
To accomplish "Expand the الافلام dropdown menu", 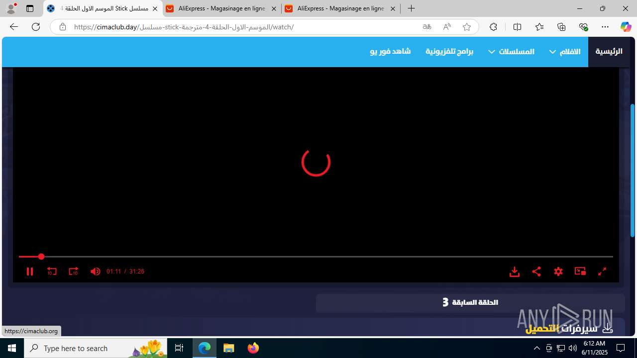I will click(x=565, y=52).
